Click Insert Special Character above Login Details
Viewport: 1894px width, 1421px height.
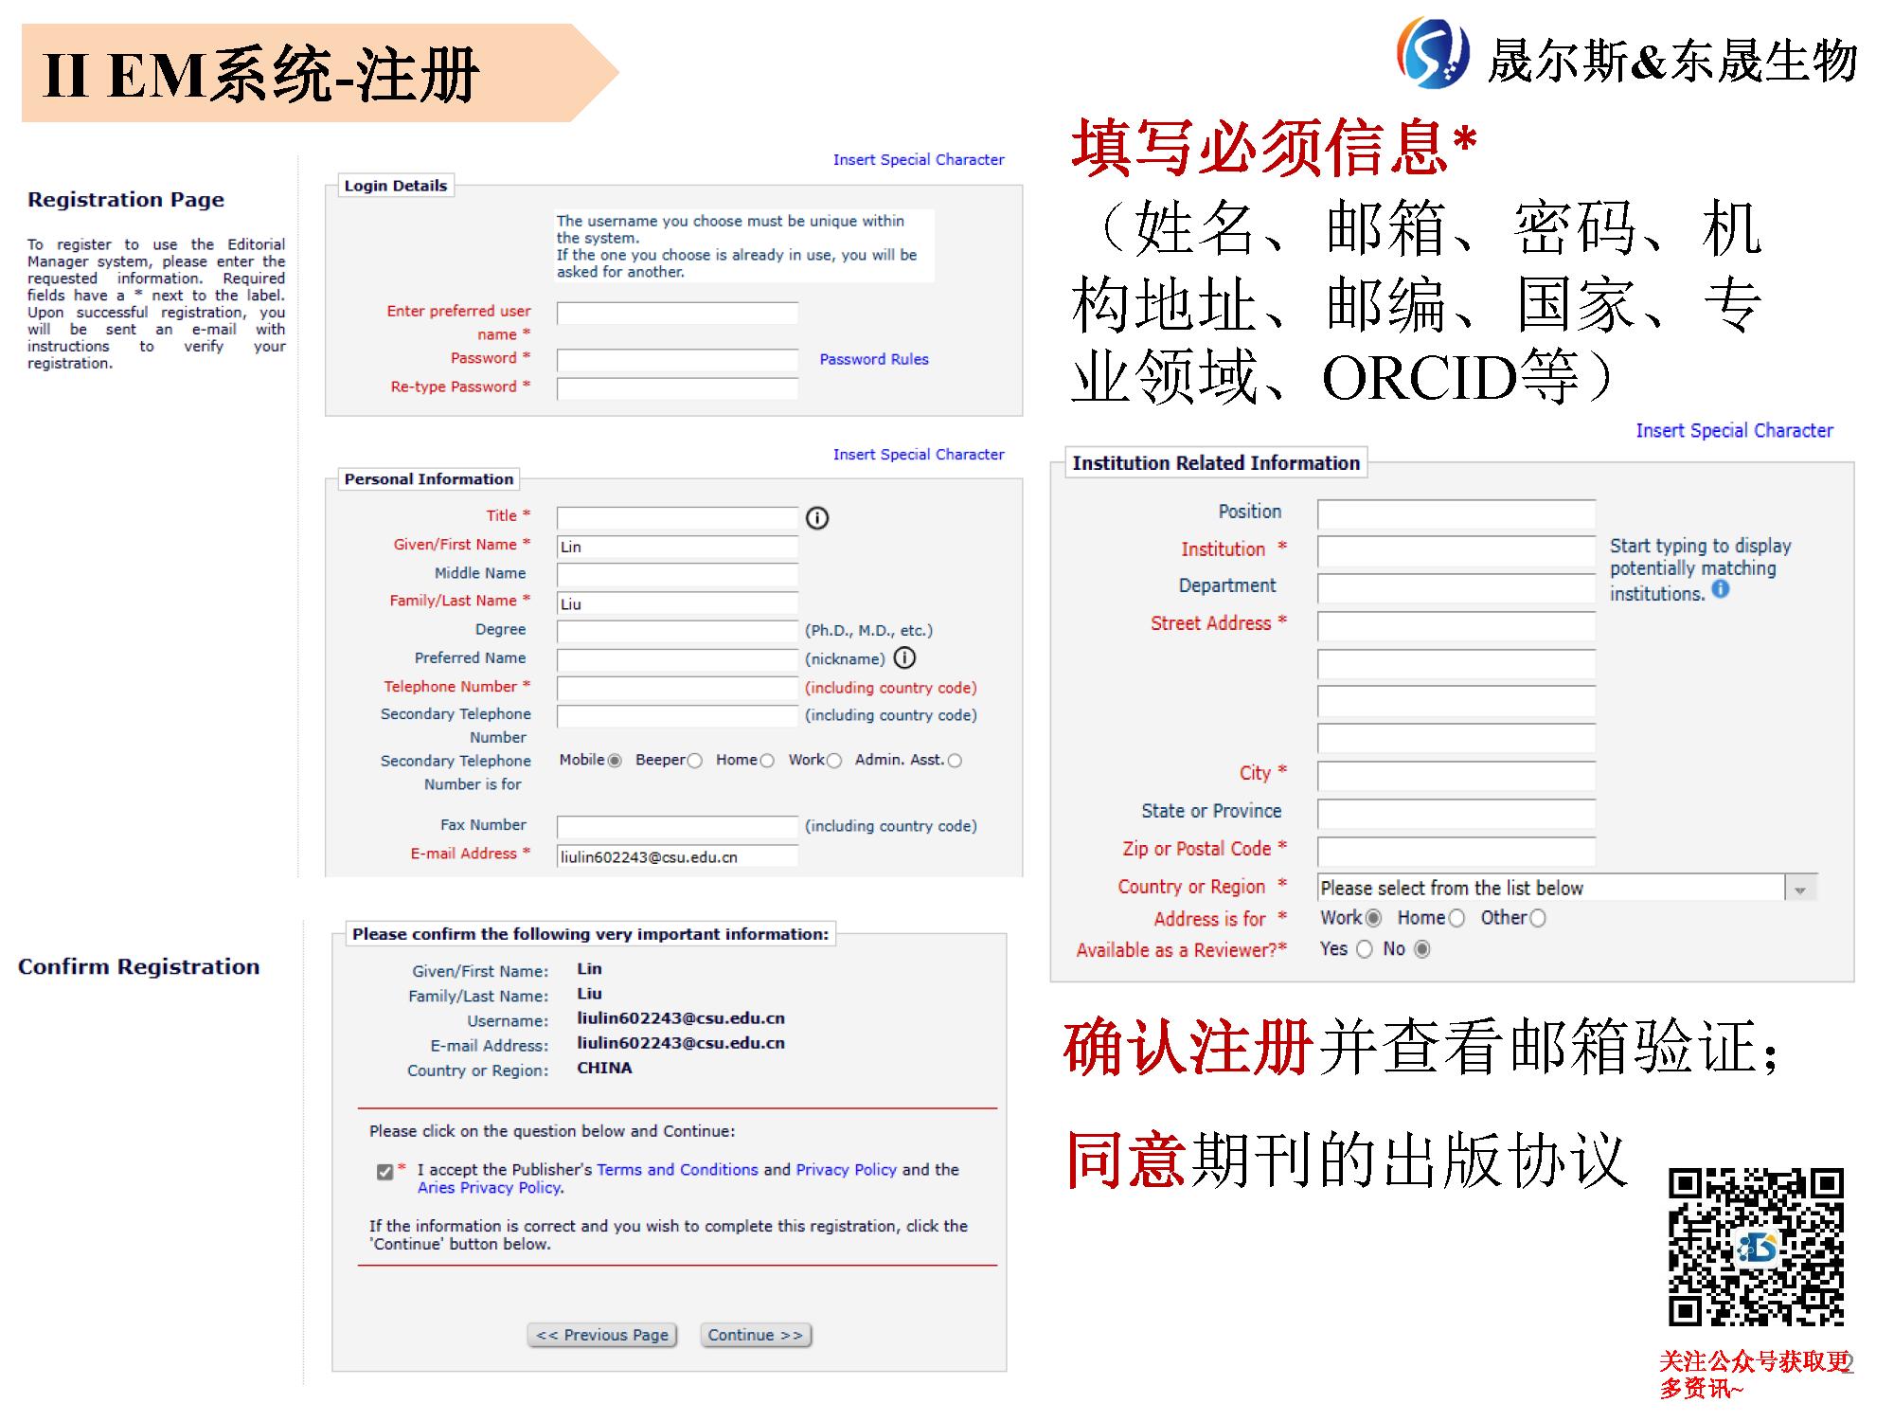tap(918, 159)
